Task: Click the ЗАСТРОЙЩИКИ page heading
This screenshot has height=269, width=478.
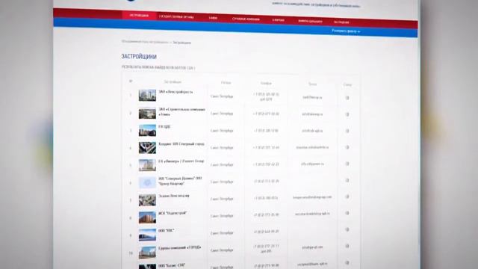Action: 139,57
